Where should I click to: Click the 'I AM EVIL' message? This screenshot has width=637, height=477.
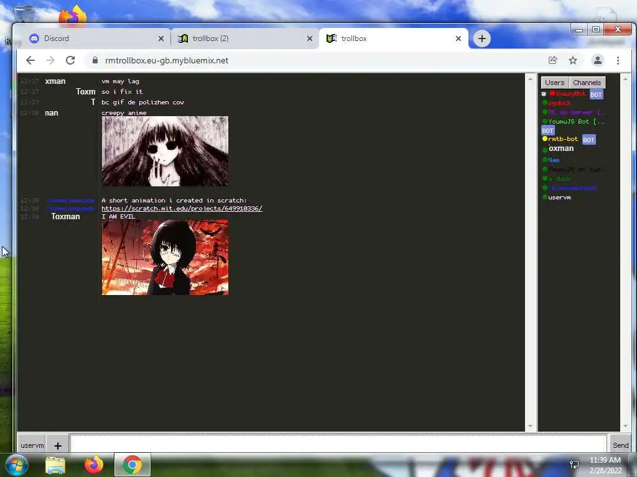tap(118, 217)
